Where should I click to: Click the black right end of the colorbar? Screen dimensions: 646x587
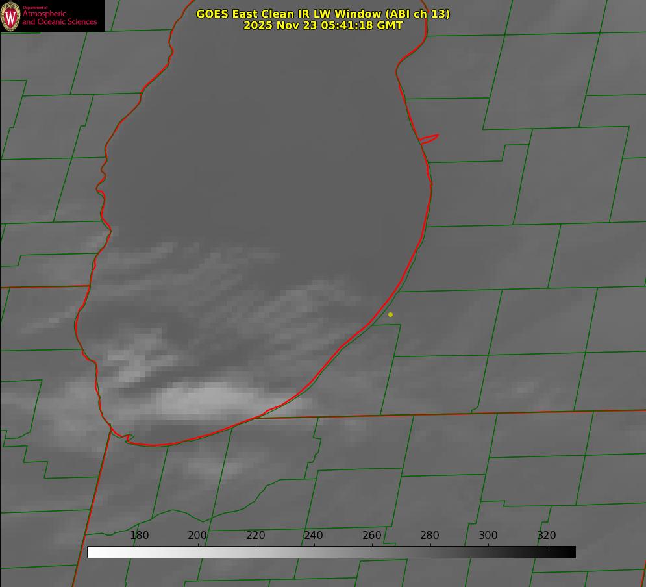point(570,552)
